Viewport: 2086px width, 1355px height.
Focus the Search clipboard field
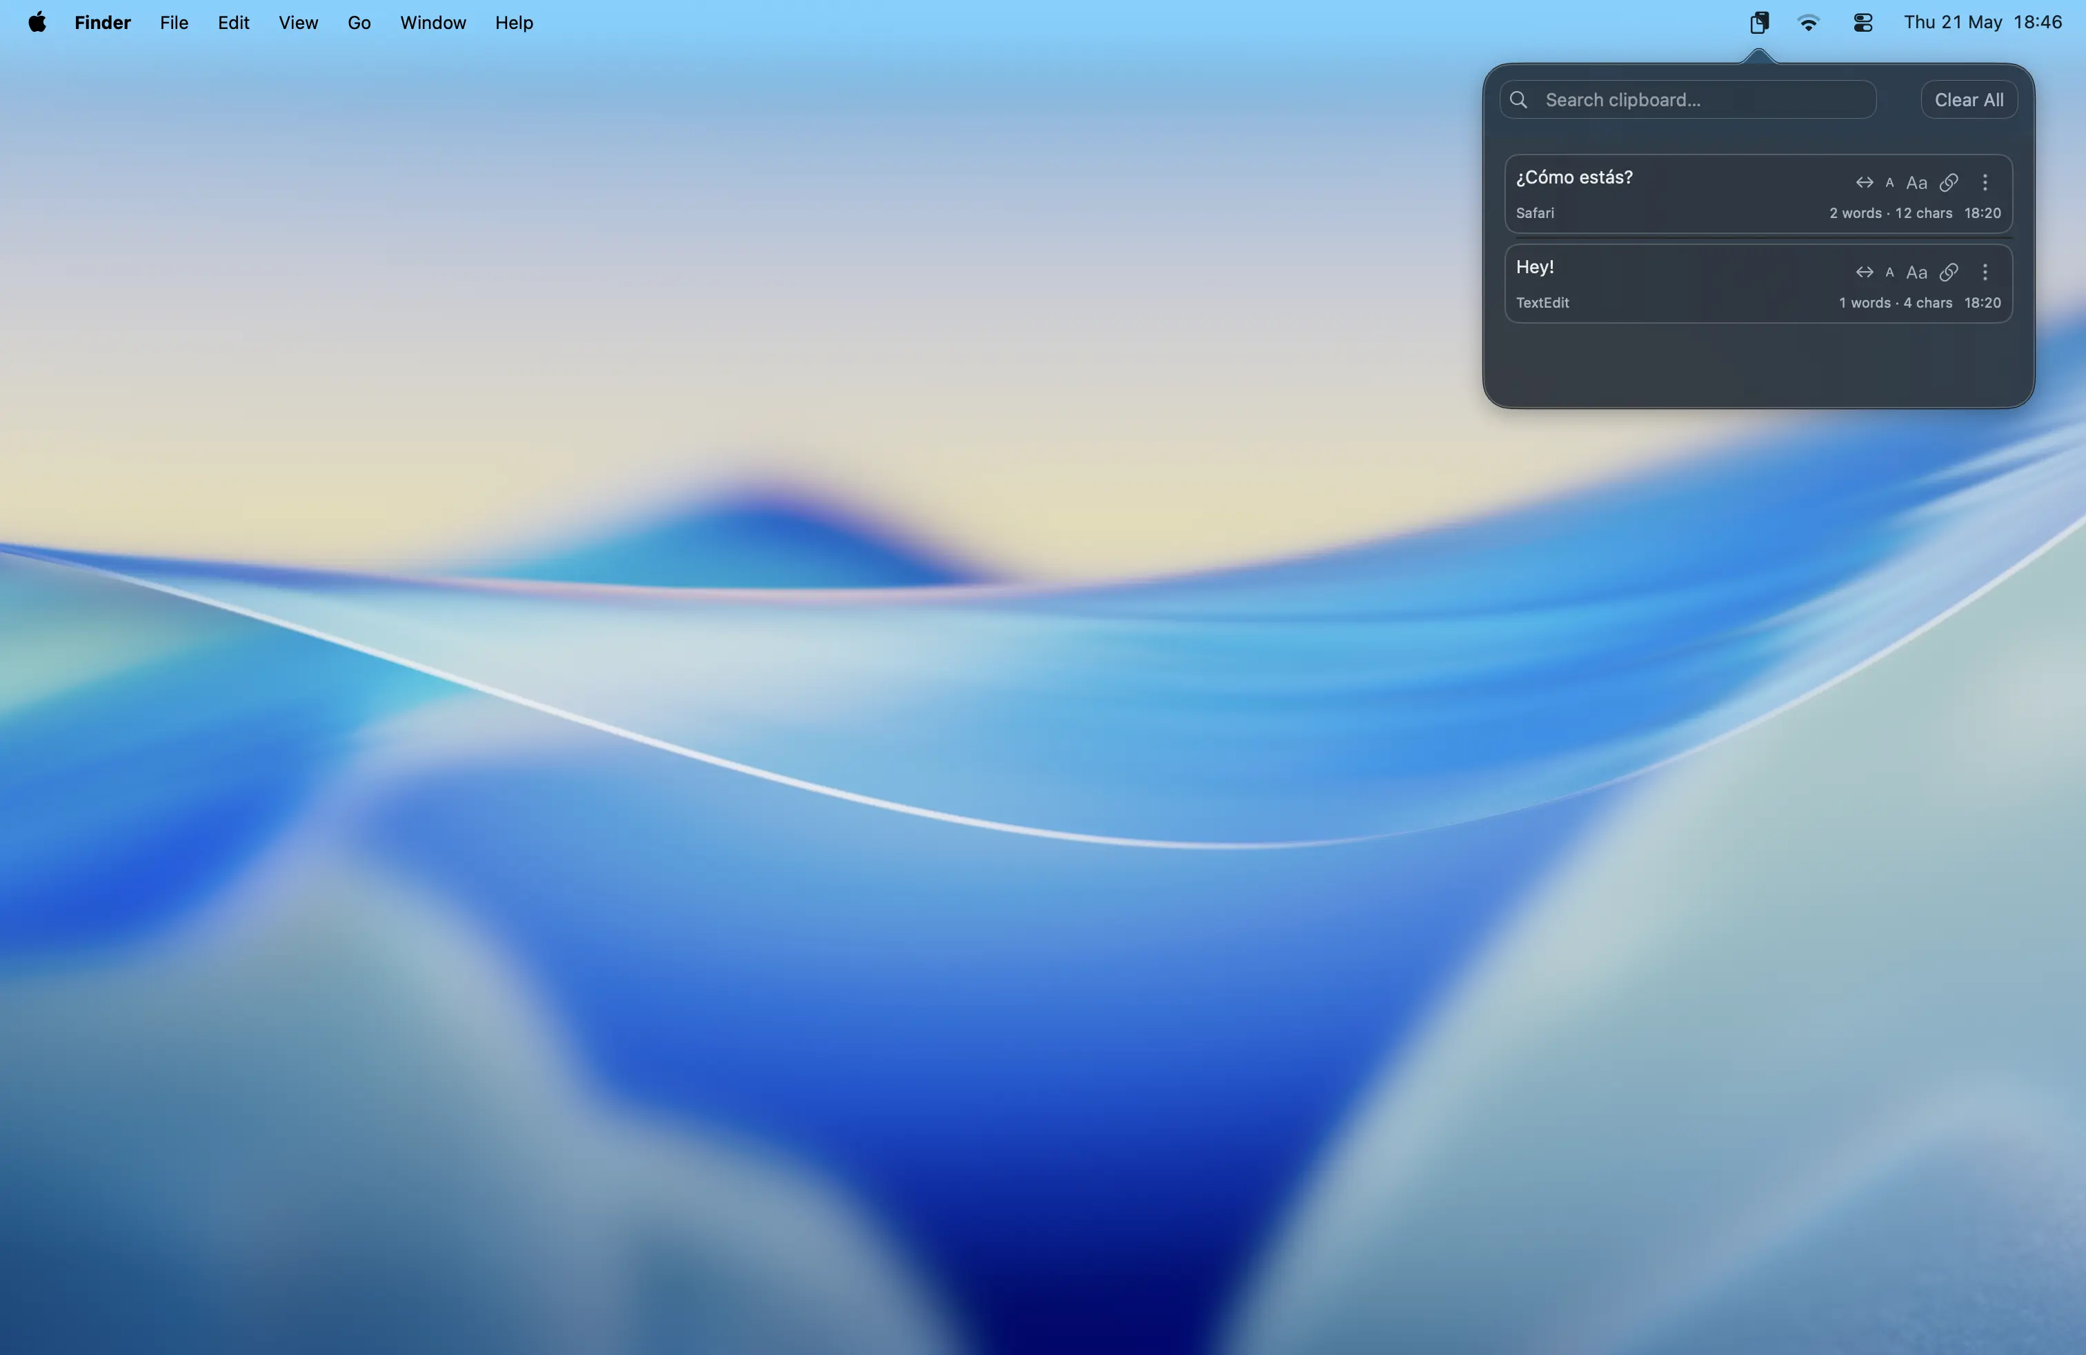click(x=1688, y=100)
